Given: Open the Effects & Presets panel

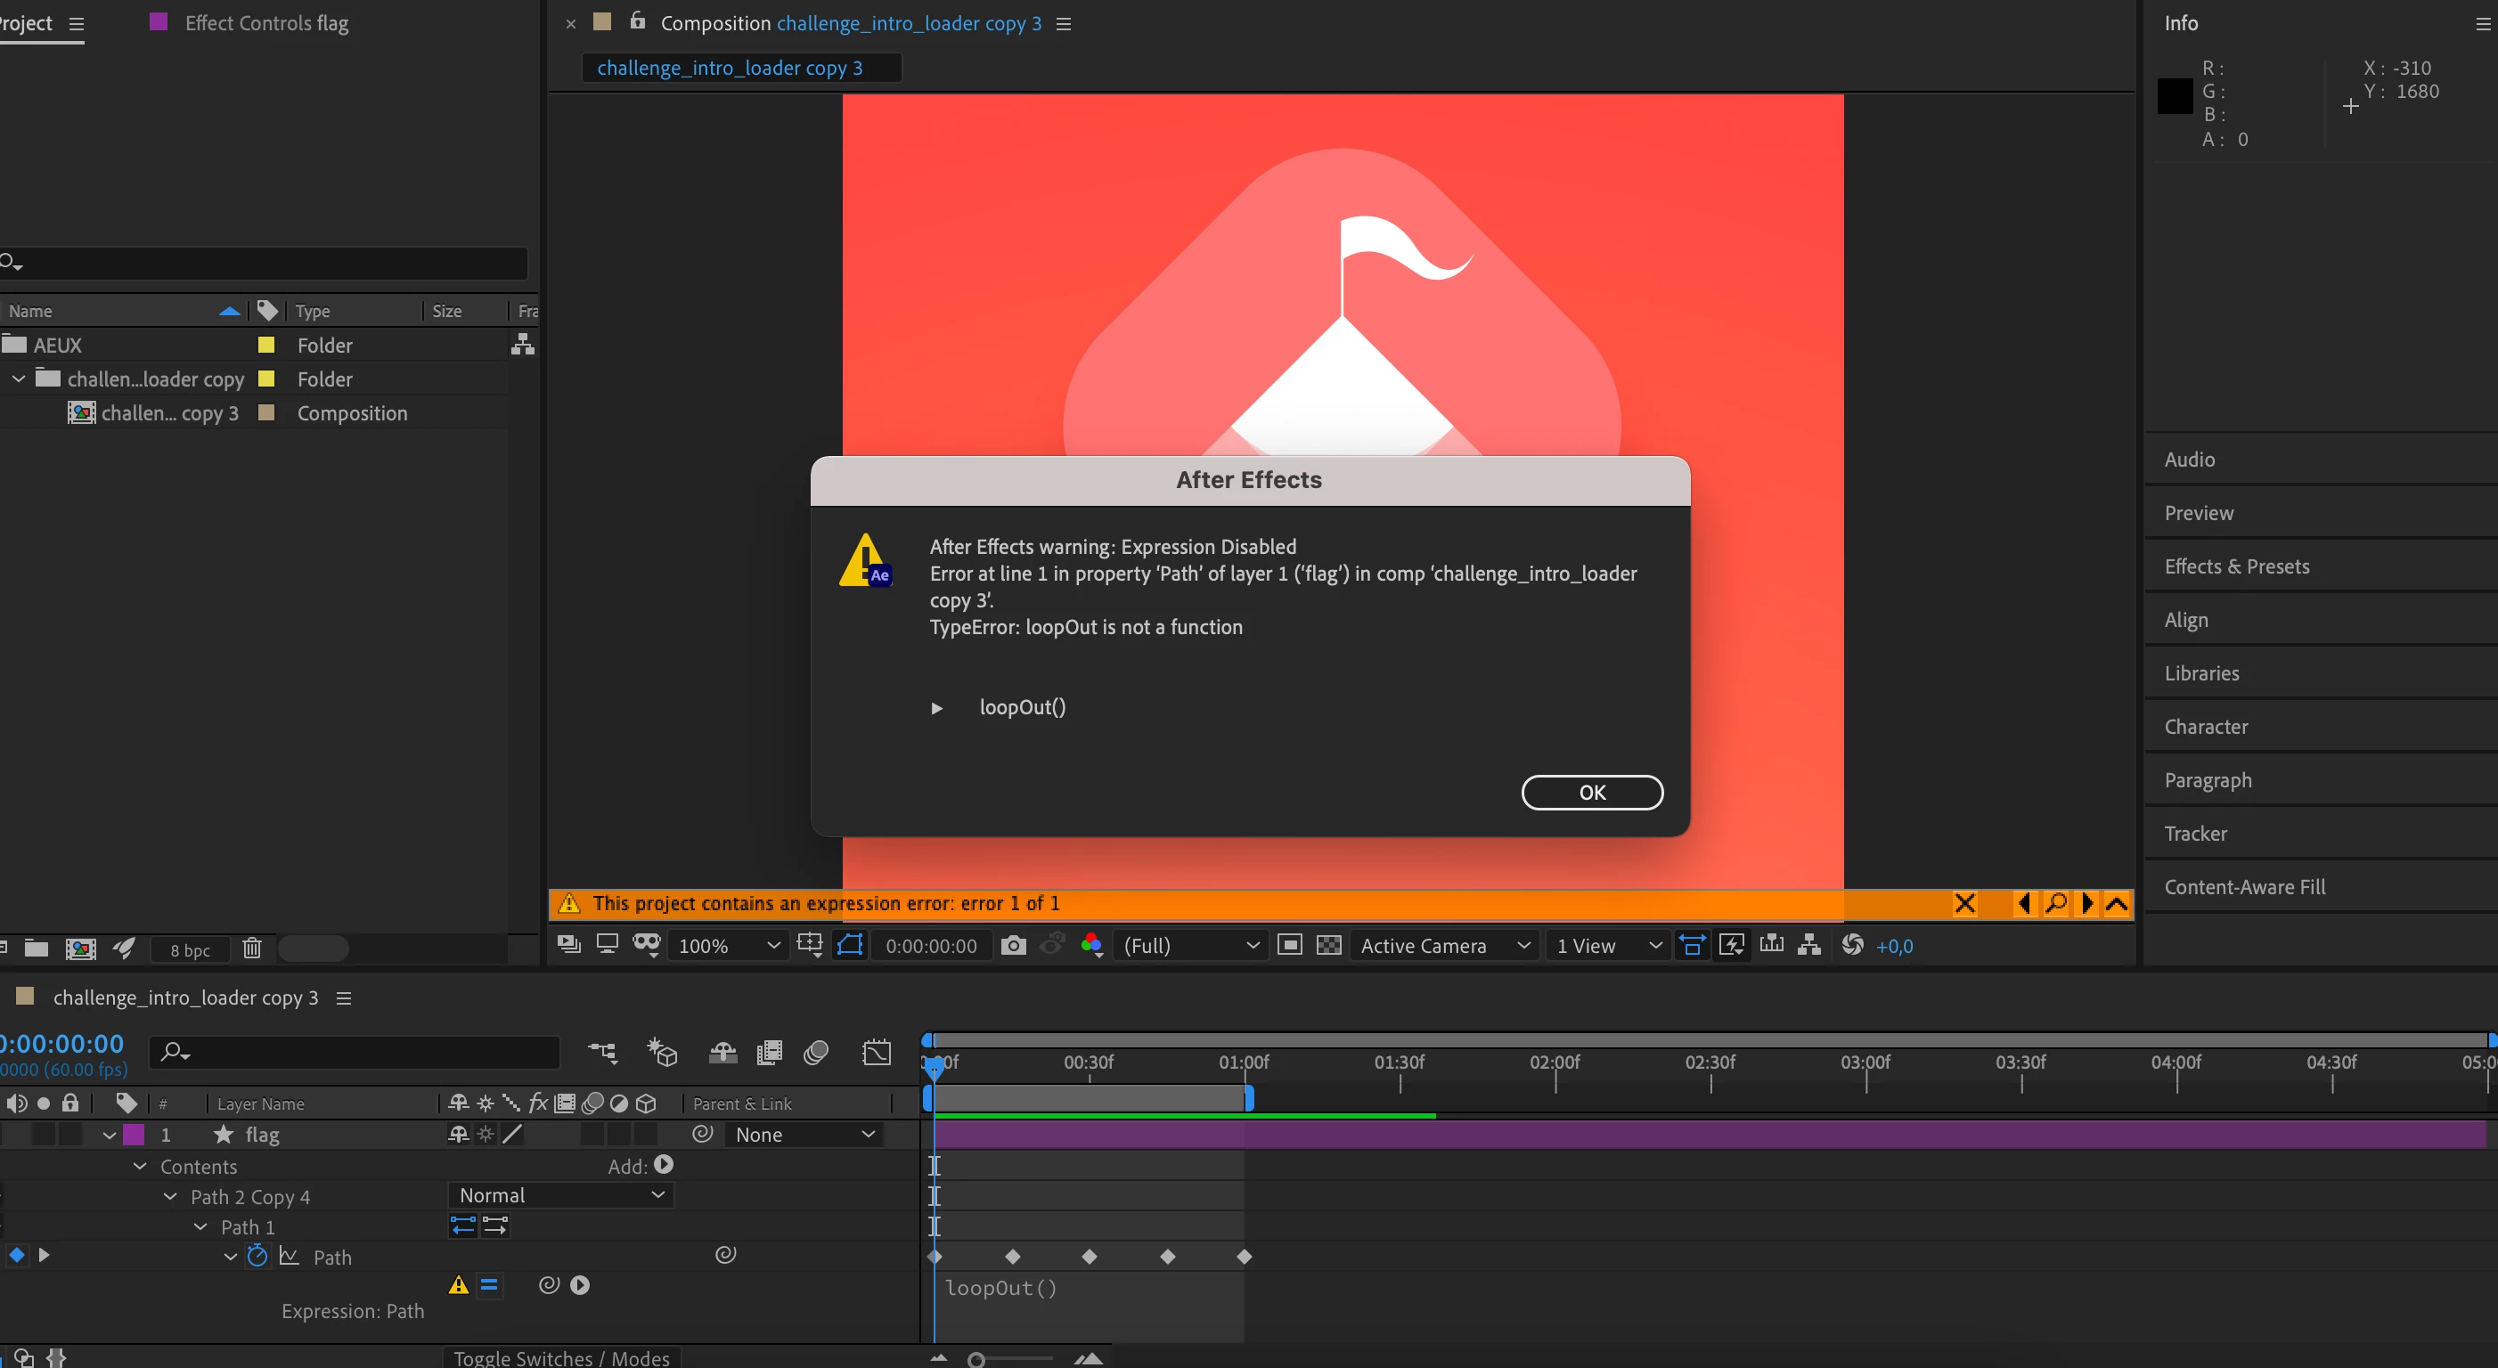Looking at the screenshot, I should point(2236,566).
